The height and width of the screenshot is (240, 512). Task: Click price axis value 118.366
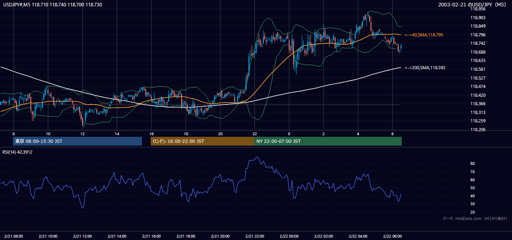tap(478, 104)
